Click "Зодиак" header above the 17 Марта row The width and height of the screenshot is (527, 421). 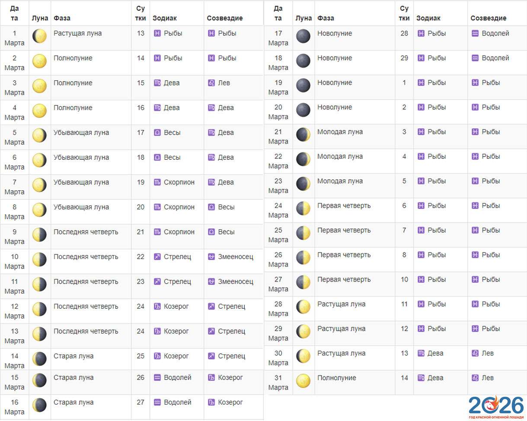click(428, 18)
